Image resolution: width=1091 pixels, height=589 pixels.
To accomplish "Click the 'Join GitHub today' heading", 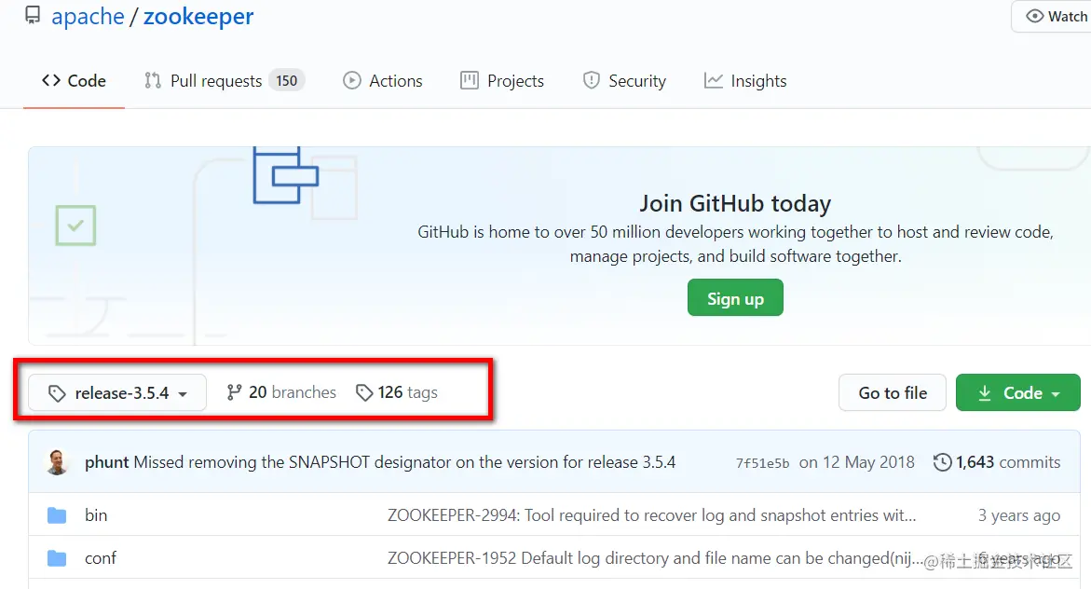I will 735,203.
